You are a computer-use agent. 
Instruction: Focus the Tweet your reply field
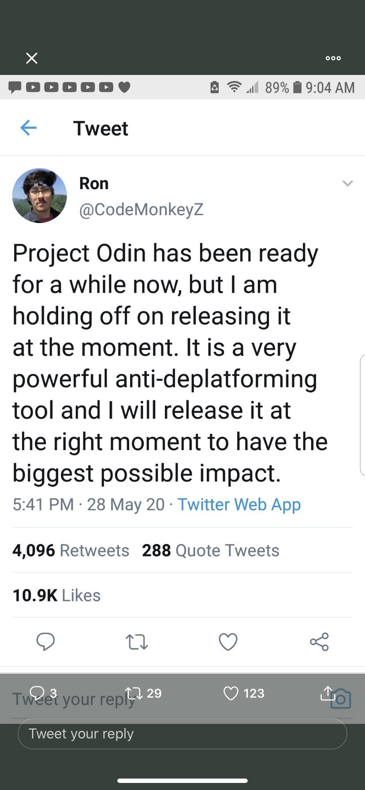[182, 734]
